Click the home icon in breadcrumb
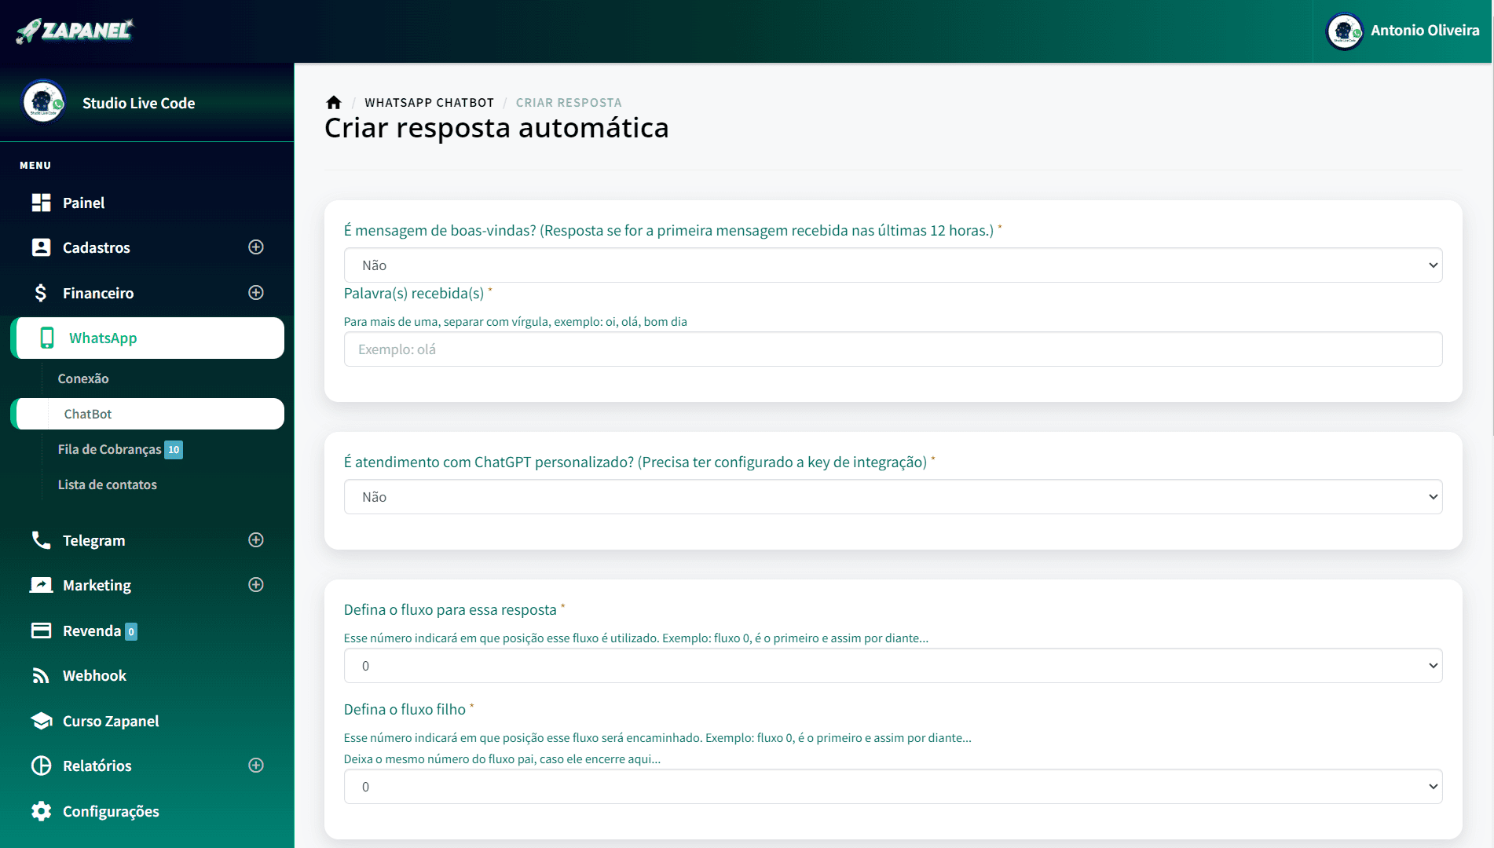This screenshot has height=848, width=1494. (x=334, y=103)
